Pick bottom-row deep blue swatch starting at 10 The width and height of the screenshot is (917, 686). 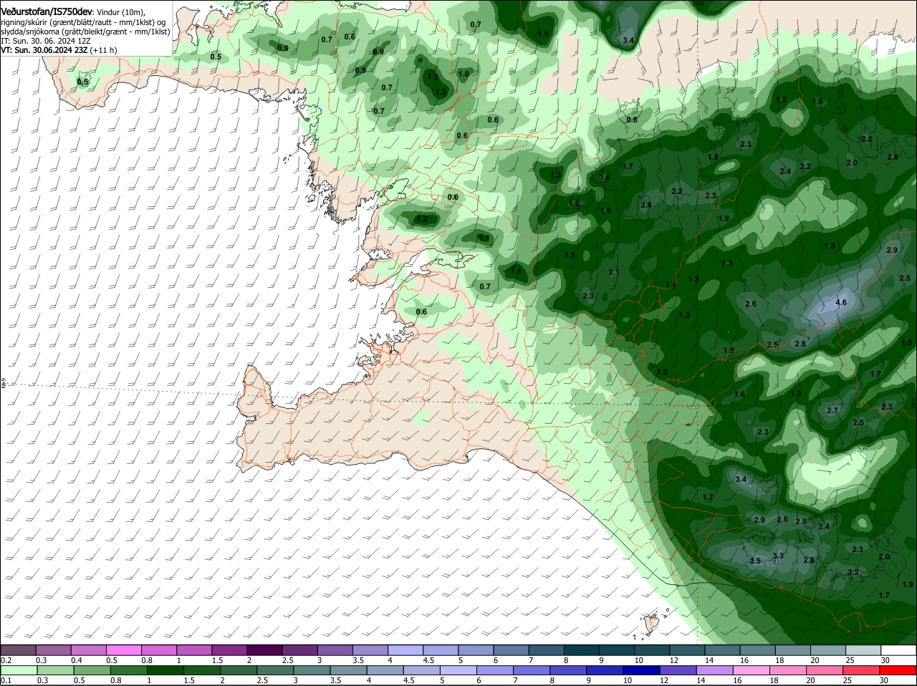641,671
